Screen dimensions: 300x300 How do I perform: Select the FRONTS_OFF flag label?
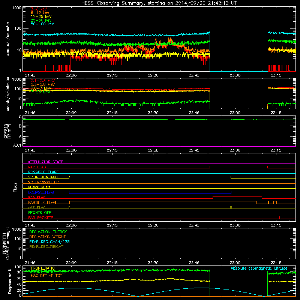click(x=40, y=213)
